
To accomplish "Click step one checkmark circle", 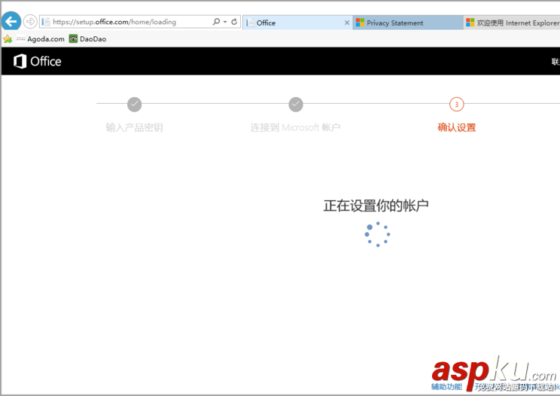I will click(134, 104).
